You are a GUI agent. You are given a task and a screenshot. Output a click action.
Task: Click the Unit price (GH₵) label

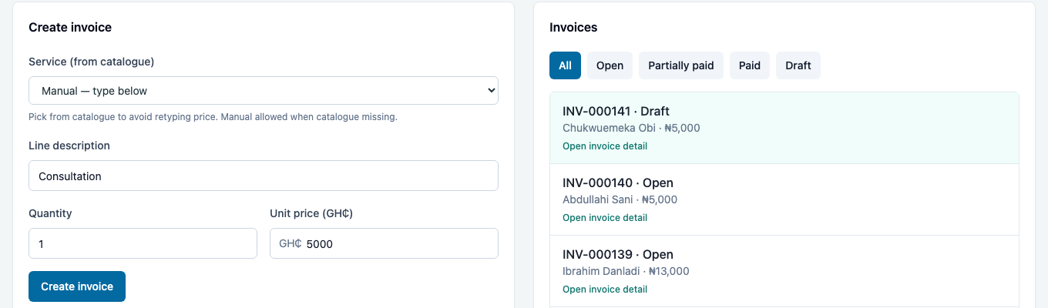311,213
